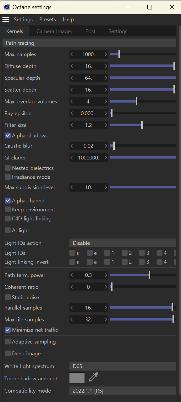Image resolution: width=181 pixels, height=402 pixels.
Task: Decrease Caustic blur with left arrow
Action: pos(72,146)
